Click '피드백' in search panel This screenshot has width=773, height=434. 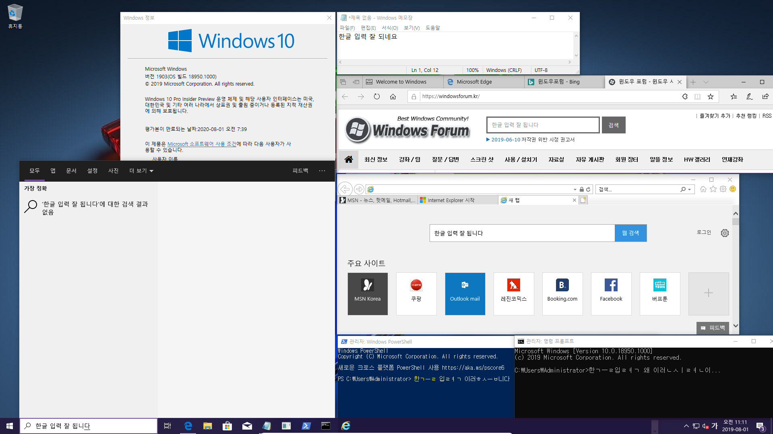click(x=300, y=171)
